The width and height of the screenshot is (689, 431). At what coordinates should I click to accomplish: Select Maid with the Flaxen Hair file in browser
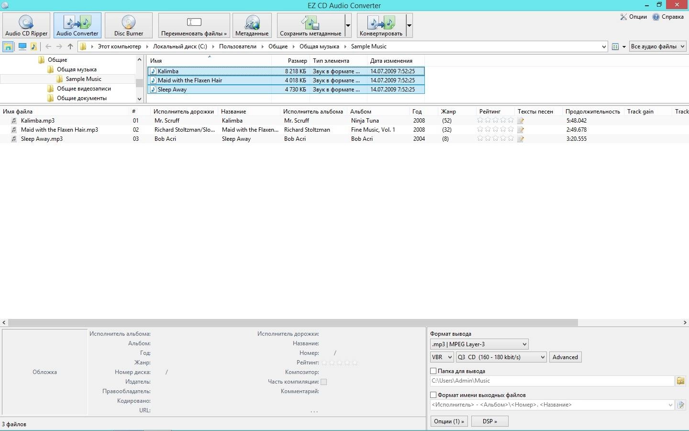286,80
